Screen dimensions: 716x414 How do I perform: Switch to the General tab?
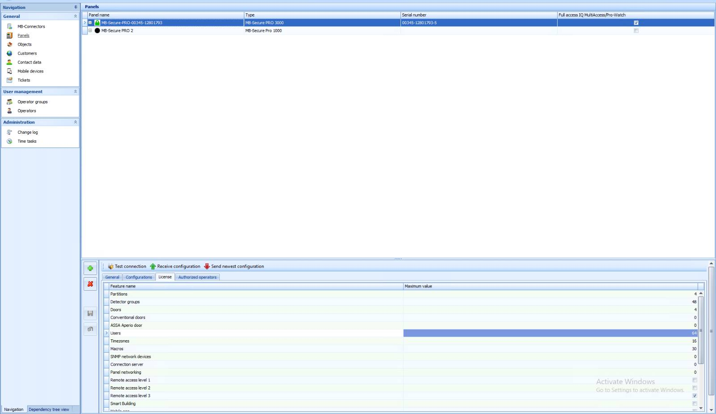pos(112,277)
